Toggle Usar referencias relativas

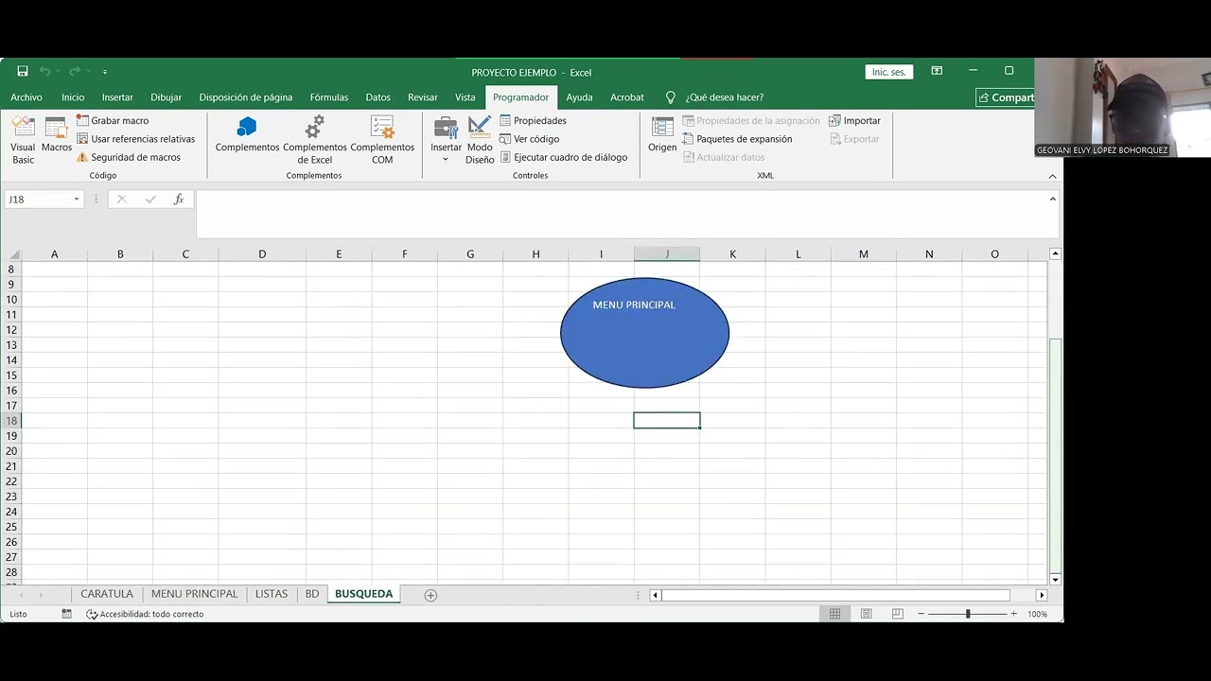click(x=135, y=139)
